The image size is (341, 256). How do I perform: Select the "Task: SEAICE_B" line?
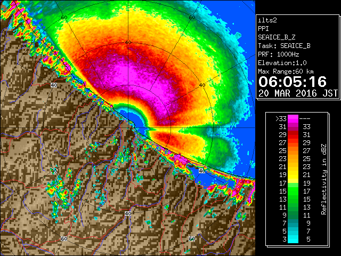pos(284,46)
